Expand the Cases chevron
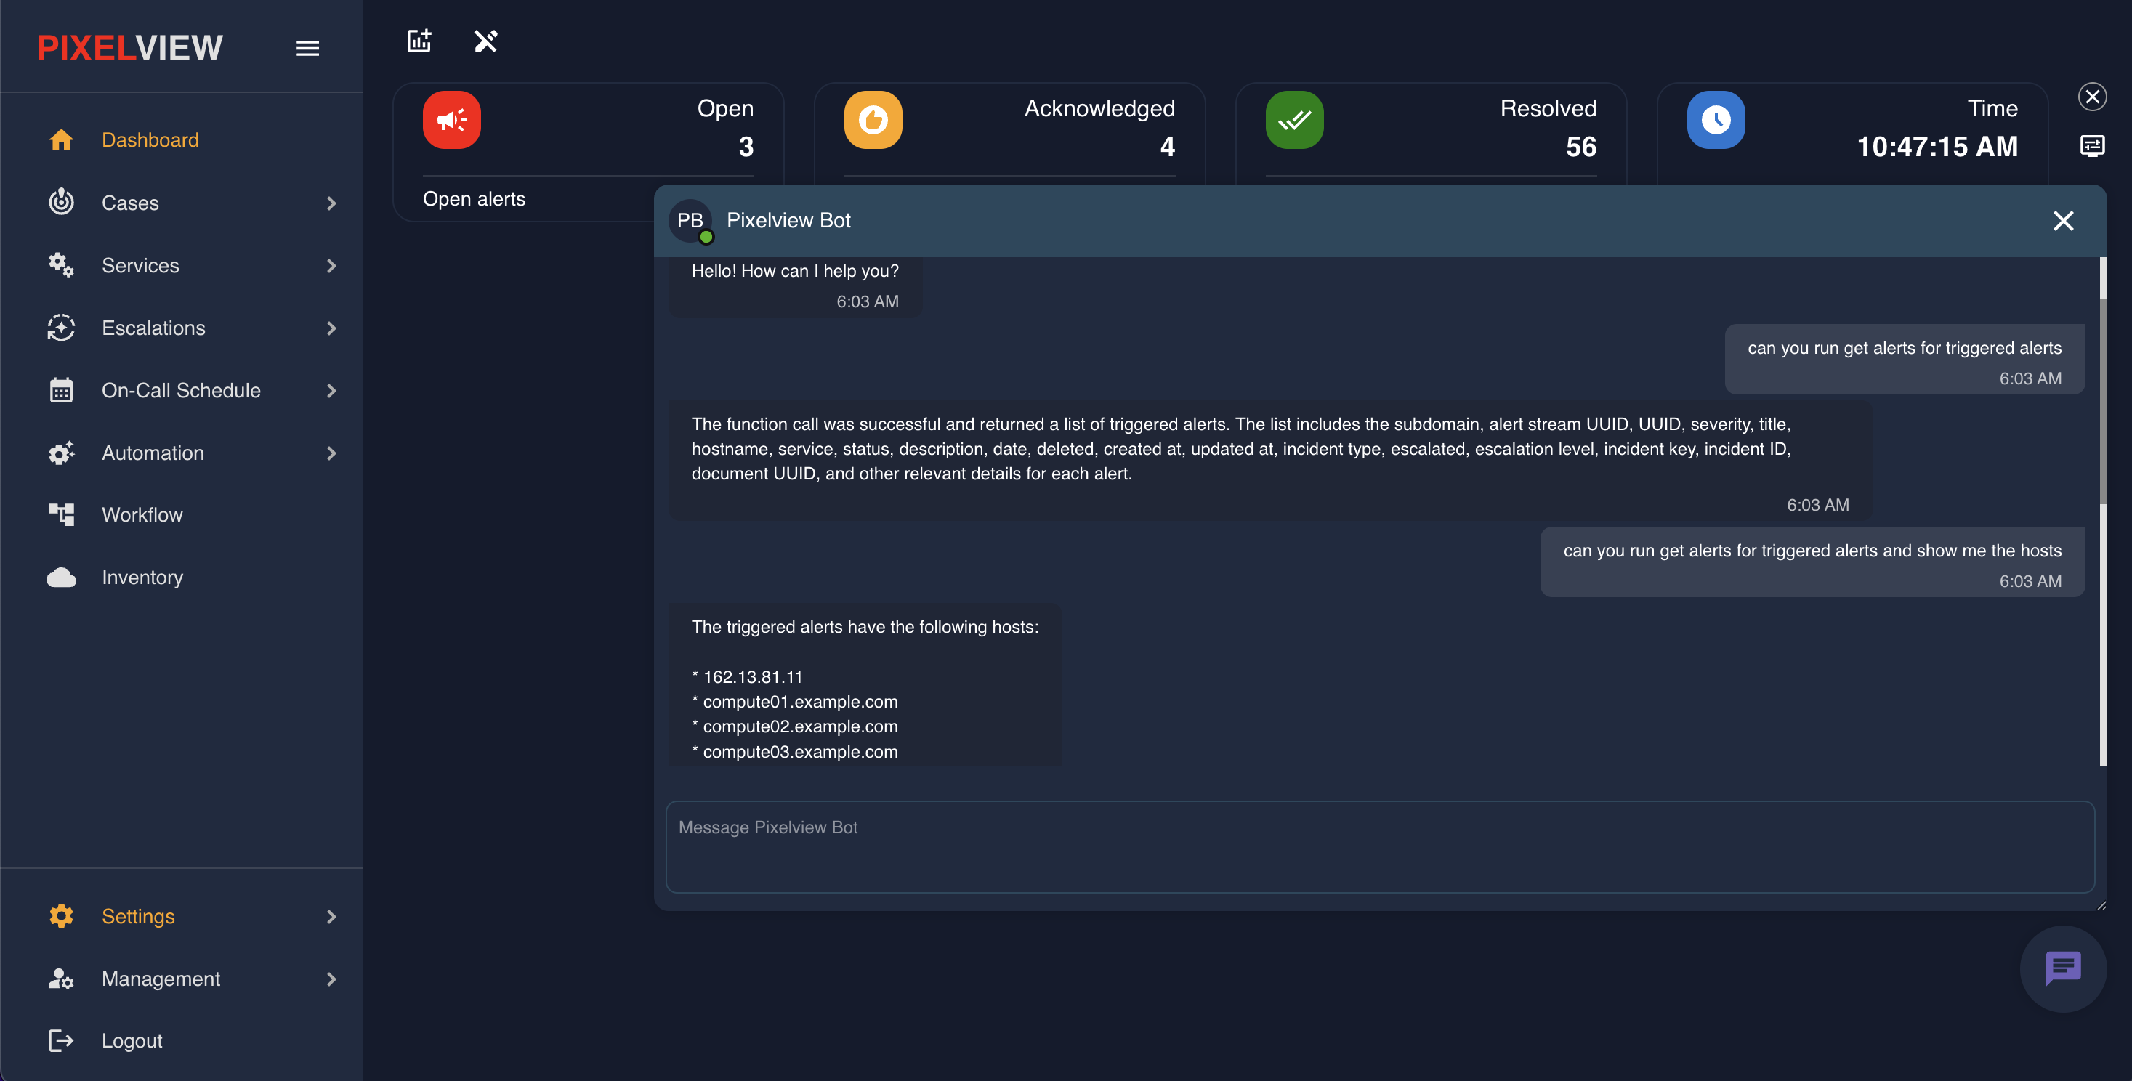2132x1081 pixels. coord(332,203)
